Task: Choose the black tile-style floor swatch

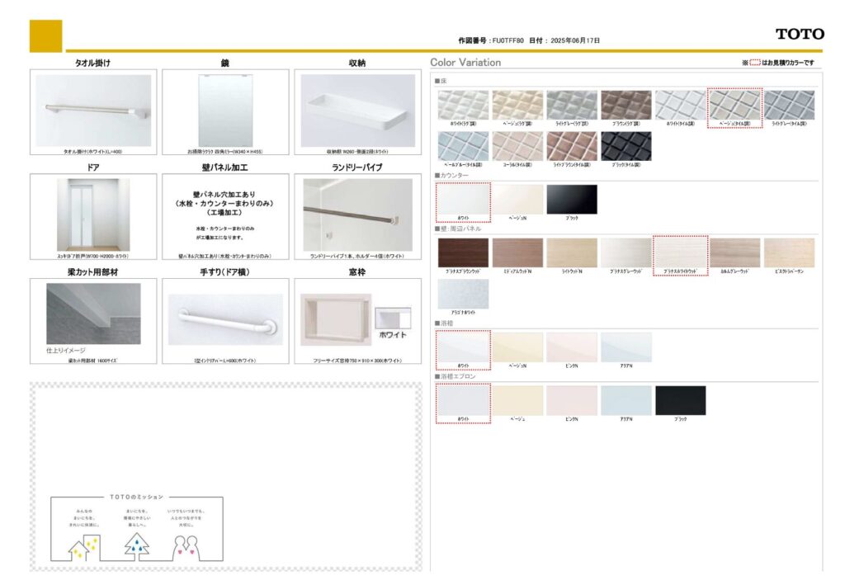Action: pos(625,146)
